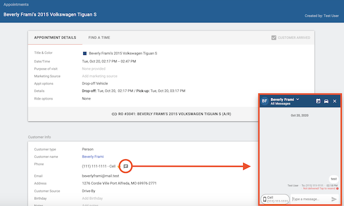
Task: Click the Drive-By customer source value
Action: (89, 191)
